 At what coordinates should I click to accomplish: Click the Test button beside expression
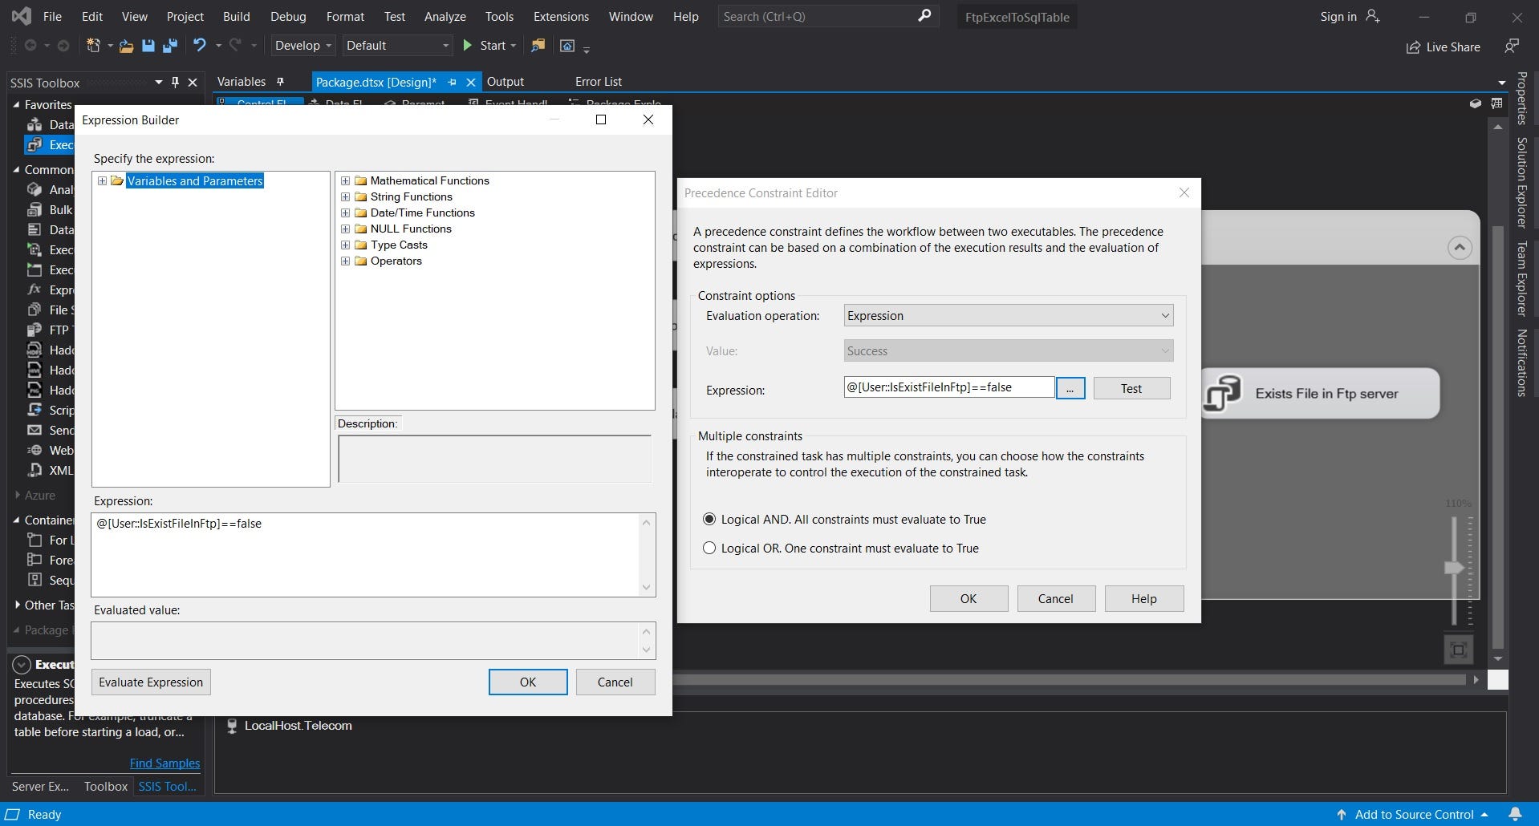pos(1131,388)
